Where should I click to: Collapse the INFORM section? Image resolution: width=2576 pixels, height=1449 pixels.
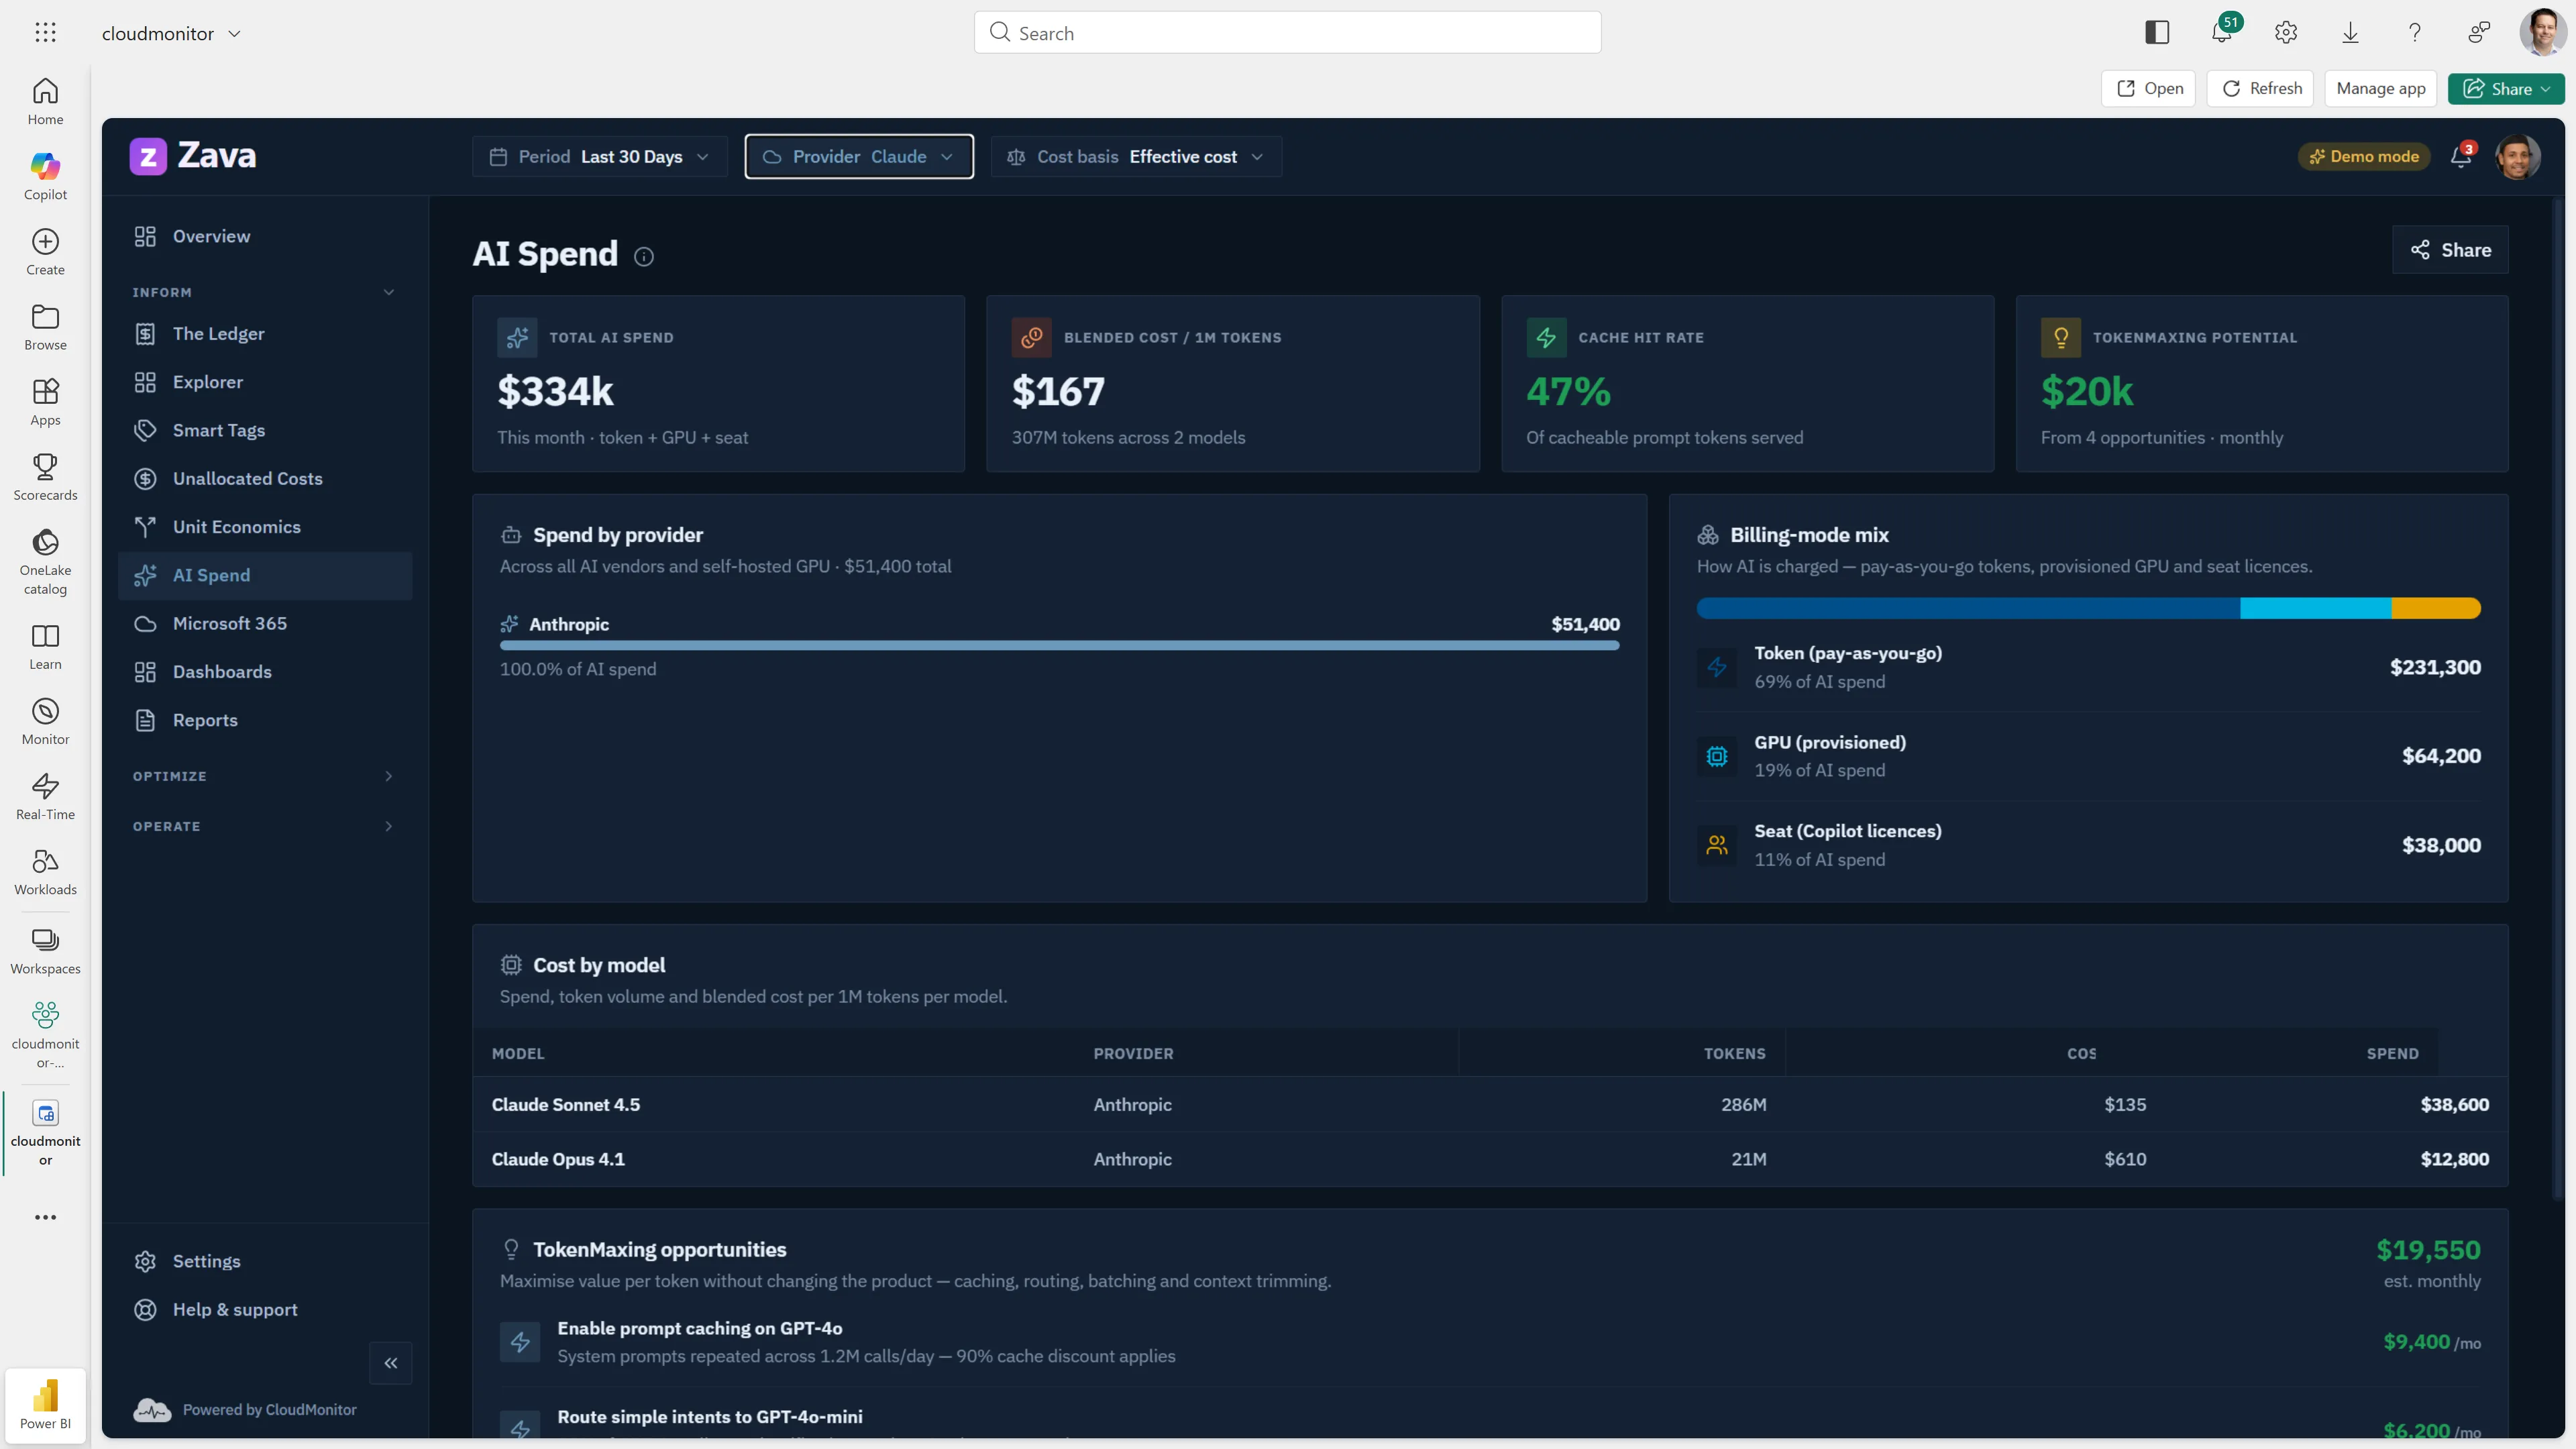(389, 292)
